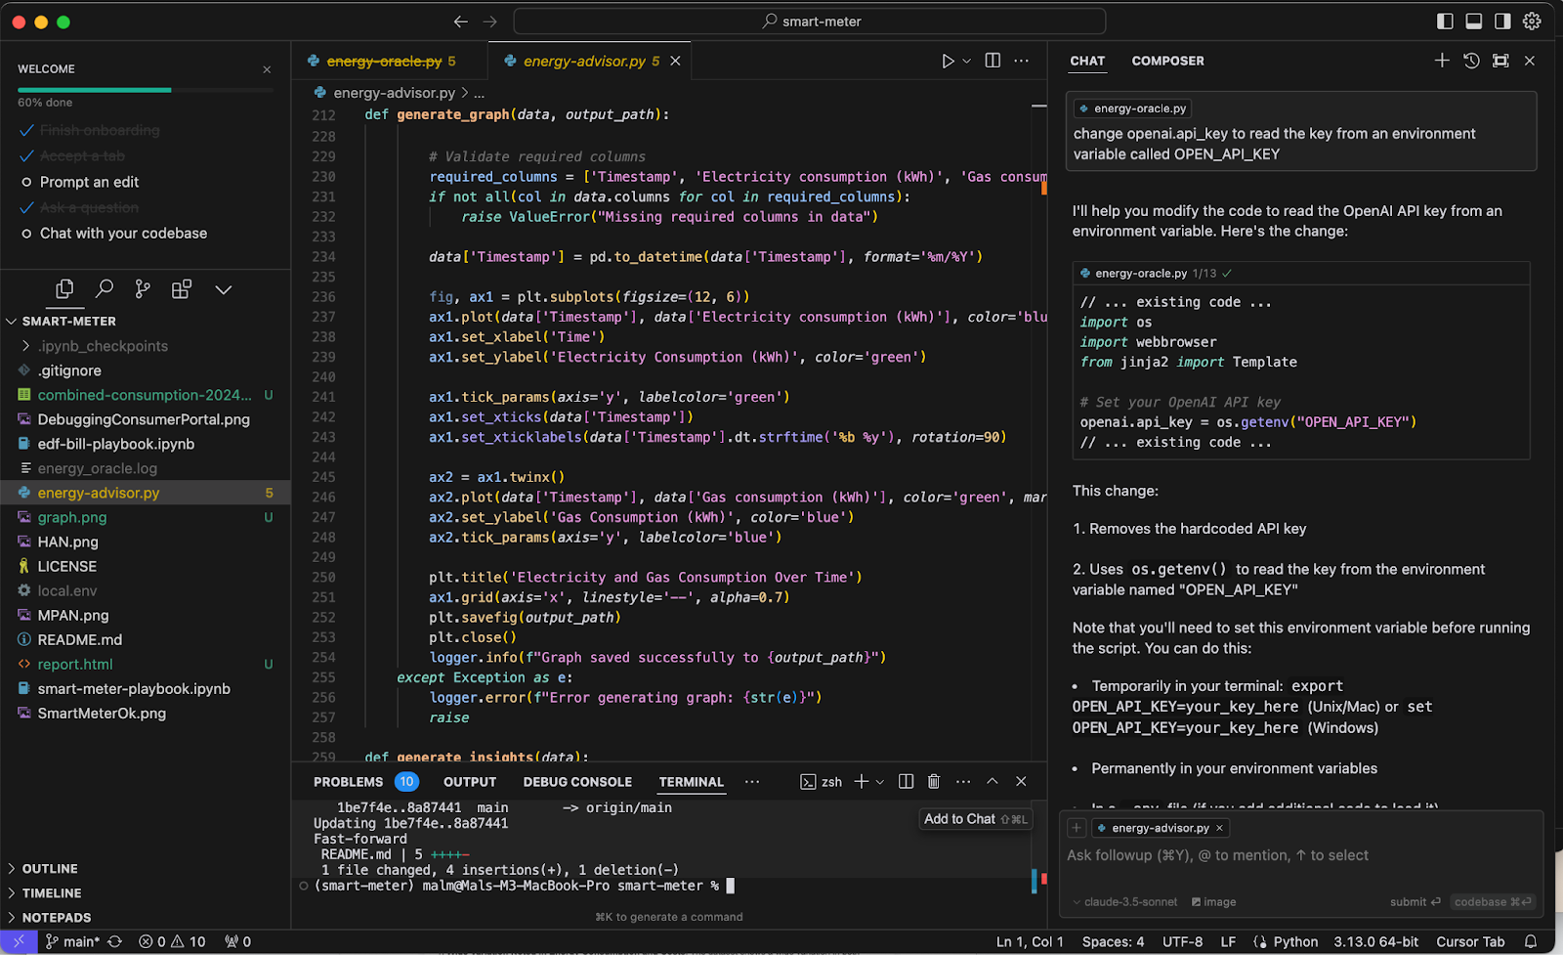Open the PROBLEMS panel tab
The image size is (1563, 955).
pos(348,782)
